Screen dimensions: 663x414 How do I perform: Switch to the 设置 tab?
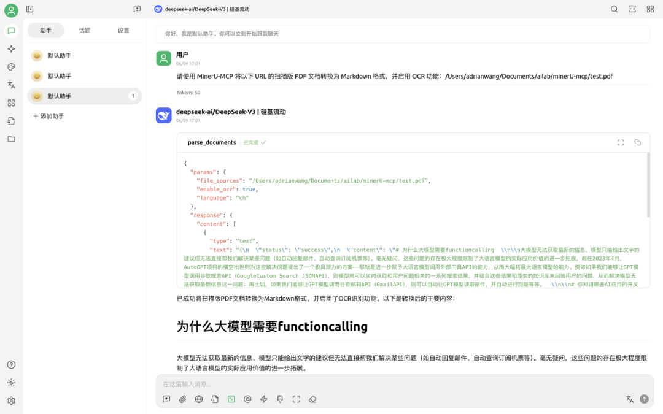(123, 30)
